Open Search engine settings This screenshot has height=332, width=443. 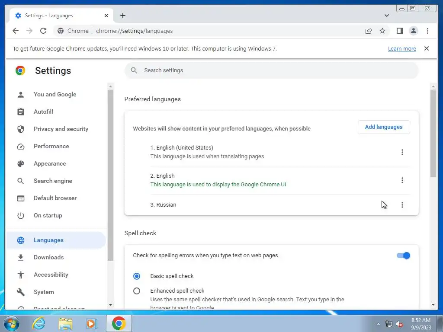[53, 181]
